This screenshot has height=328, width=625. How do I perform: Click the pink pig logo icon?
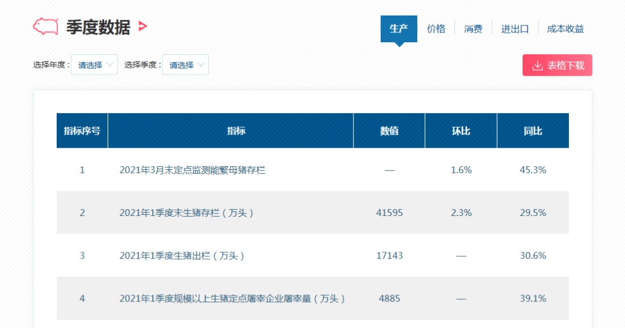point(46,27)
